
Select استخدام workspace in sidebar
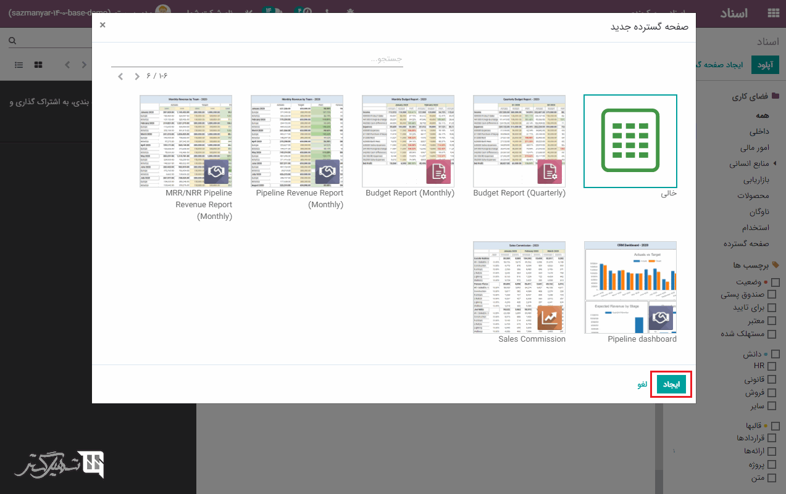756,228
